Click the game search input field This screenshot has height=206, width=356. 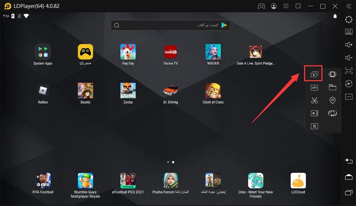click(x=171, y=25)
